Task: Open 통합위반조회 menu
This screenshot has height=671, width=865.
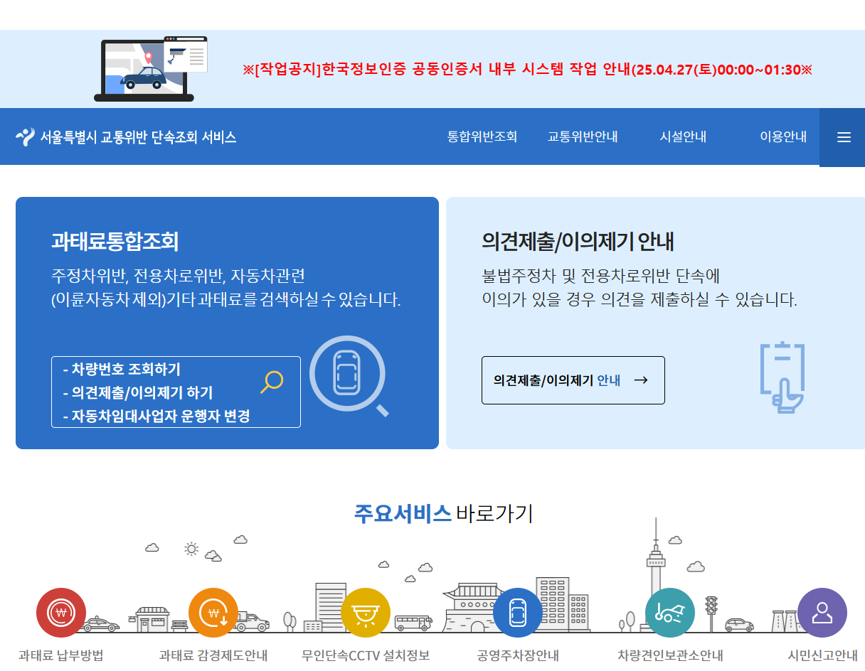Action: pos(482,137)
